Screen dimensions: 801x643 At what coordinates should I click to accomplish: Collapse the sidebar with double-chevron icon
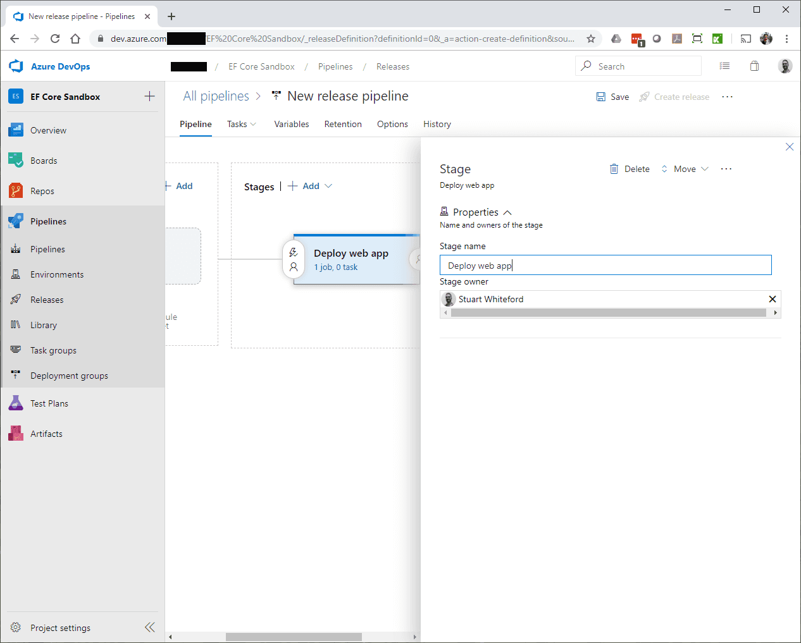150,627
